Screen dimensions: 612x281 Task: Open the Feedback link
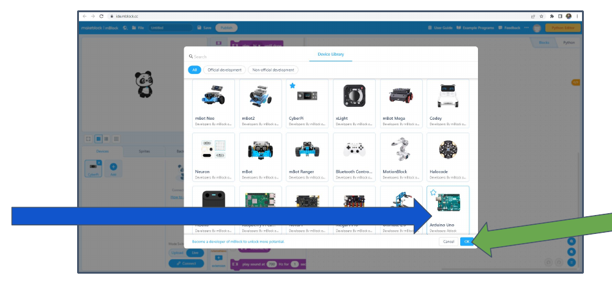click(509, 27)
